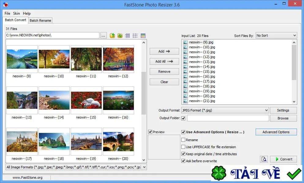Toggle Use UPPERCASE for file extension
This screenshot has width=304, height=183.
pos(183,147)
